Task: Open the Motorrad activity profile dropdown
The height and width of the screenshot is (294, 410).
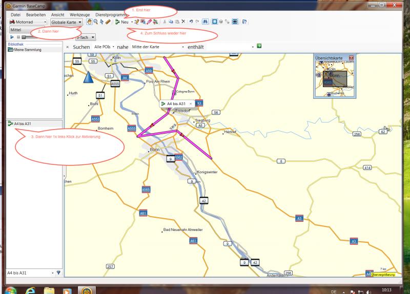Action: [x=28, y=23]
